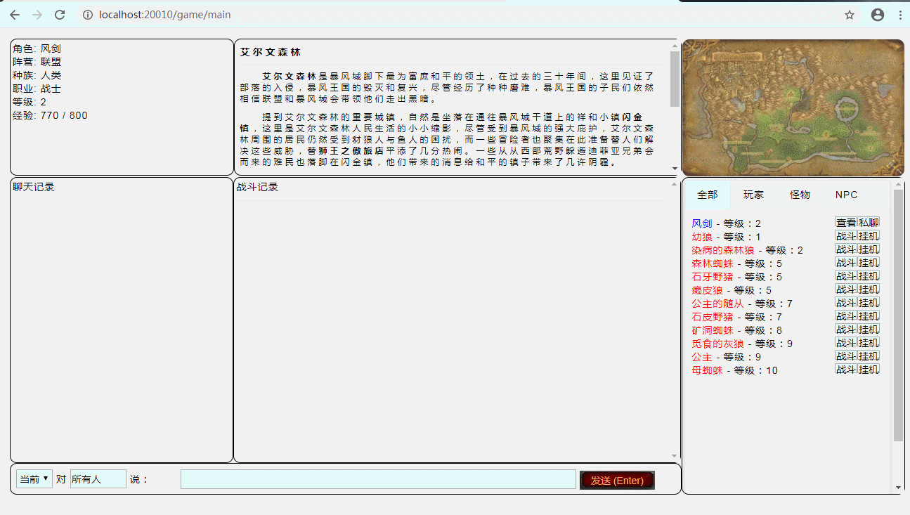The height and width of the screenshot is (515, 910).
Task: Start 战斗 with 母蜘蛛
Action: (x=846, y=369)
